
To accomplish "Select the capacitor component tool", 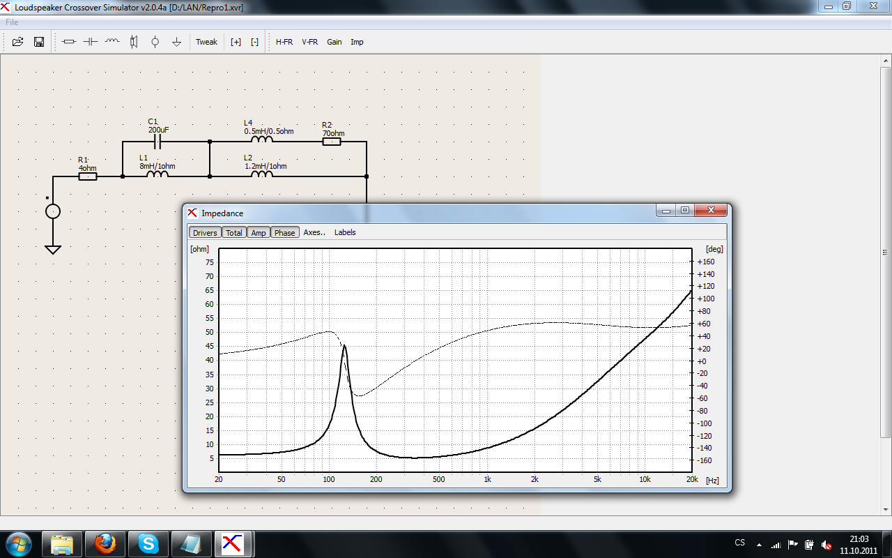I will [90, 42].
